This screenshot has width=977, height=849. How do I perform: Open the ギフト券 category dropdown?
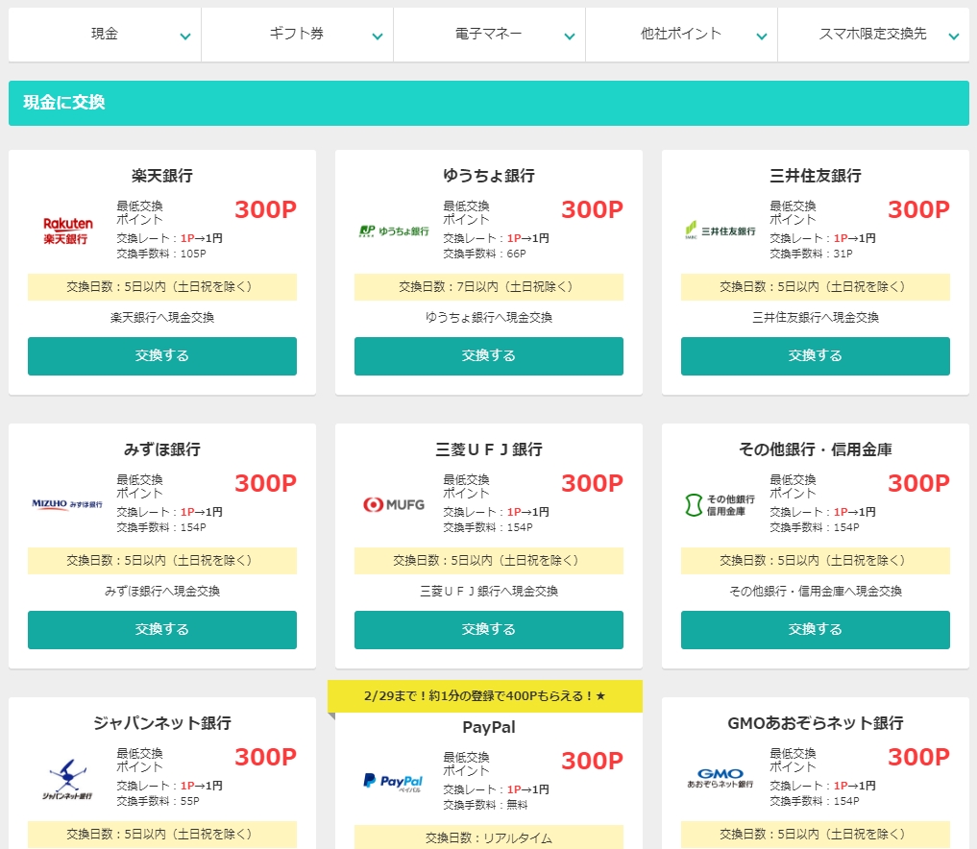(x=297, y=35)
